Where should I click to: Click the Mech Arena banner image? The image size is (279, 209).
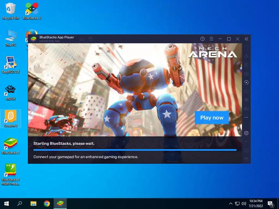tap(135, 90)
